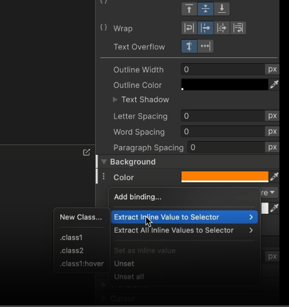Click the Outline Color label
Screen dimensions: 289x307
[x=138, y=85]
